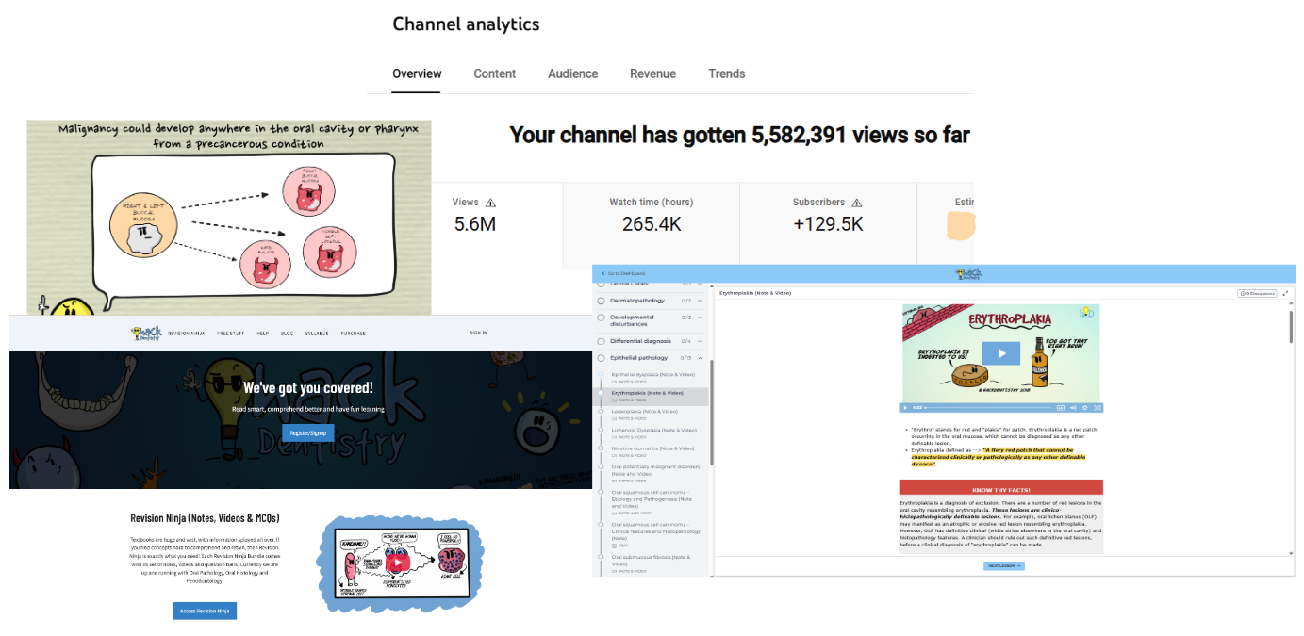
Task: Mark Epithelial pathology completion circle
Action: pos(602,358)
